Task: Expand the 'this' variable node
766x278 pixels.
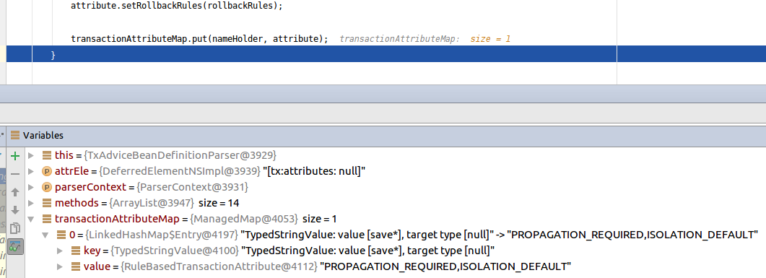Action: [x=31, y=156]
